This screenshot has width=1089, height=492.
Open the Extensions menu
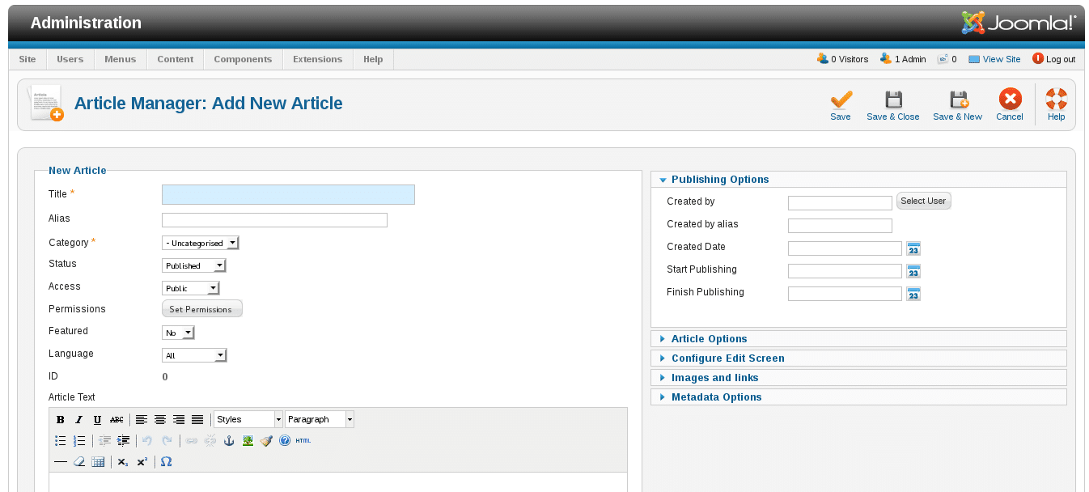(x=317, y=59)
